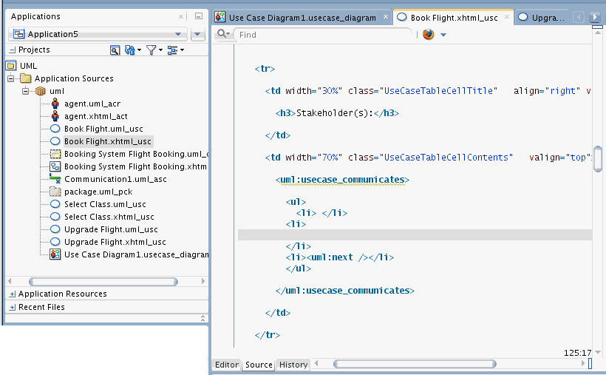Click the Application Sources folder icon
606x375 pixels.
coord(26,78)
